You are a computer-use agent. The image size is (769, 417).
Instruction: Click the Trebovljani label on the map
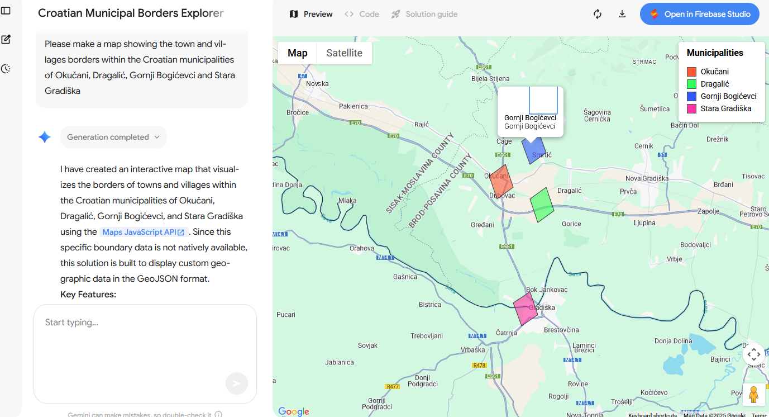pos(427,336)
